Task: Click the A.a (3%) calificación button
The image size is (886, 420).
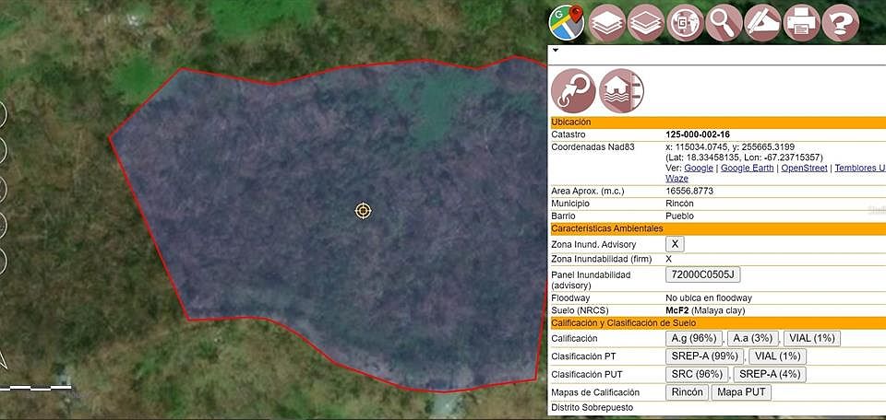Action: (x=753, y=338)
